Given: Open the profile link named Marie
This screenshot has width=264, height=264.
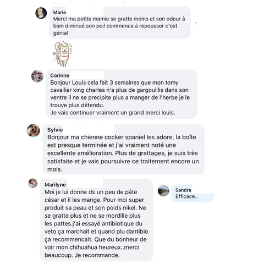Looking at the screenshot, I should tap(59, 12).
